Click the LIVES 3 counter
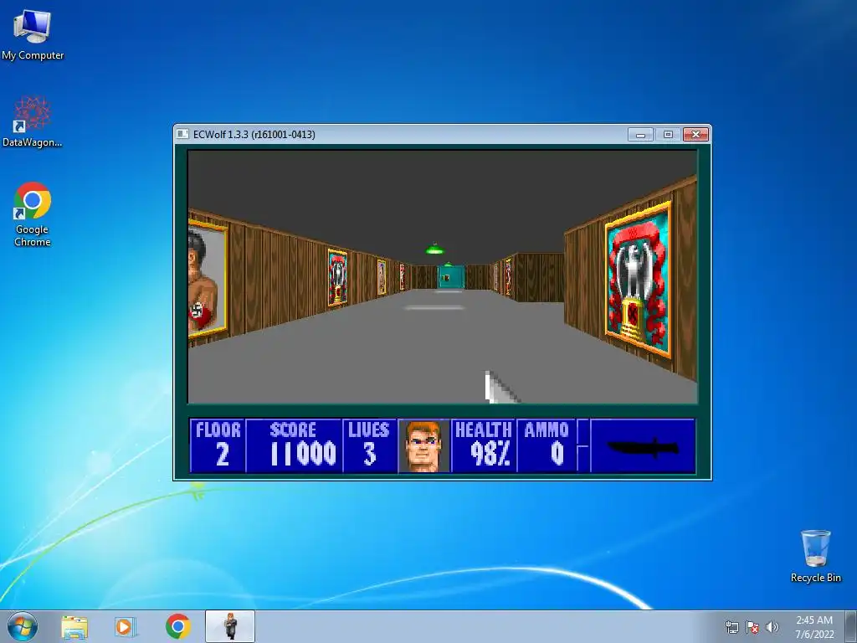The image size is (857, 643). coord(370,445)
